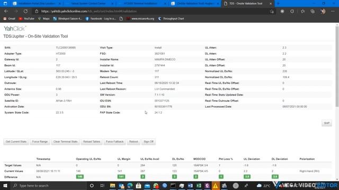
Task: Open File Explorer from the taskbar
Action: point(112,186)
